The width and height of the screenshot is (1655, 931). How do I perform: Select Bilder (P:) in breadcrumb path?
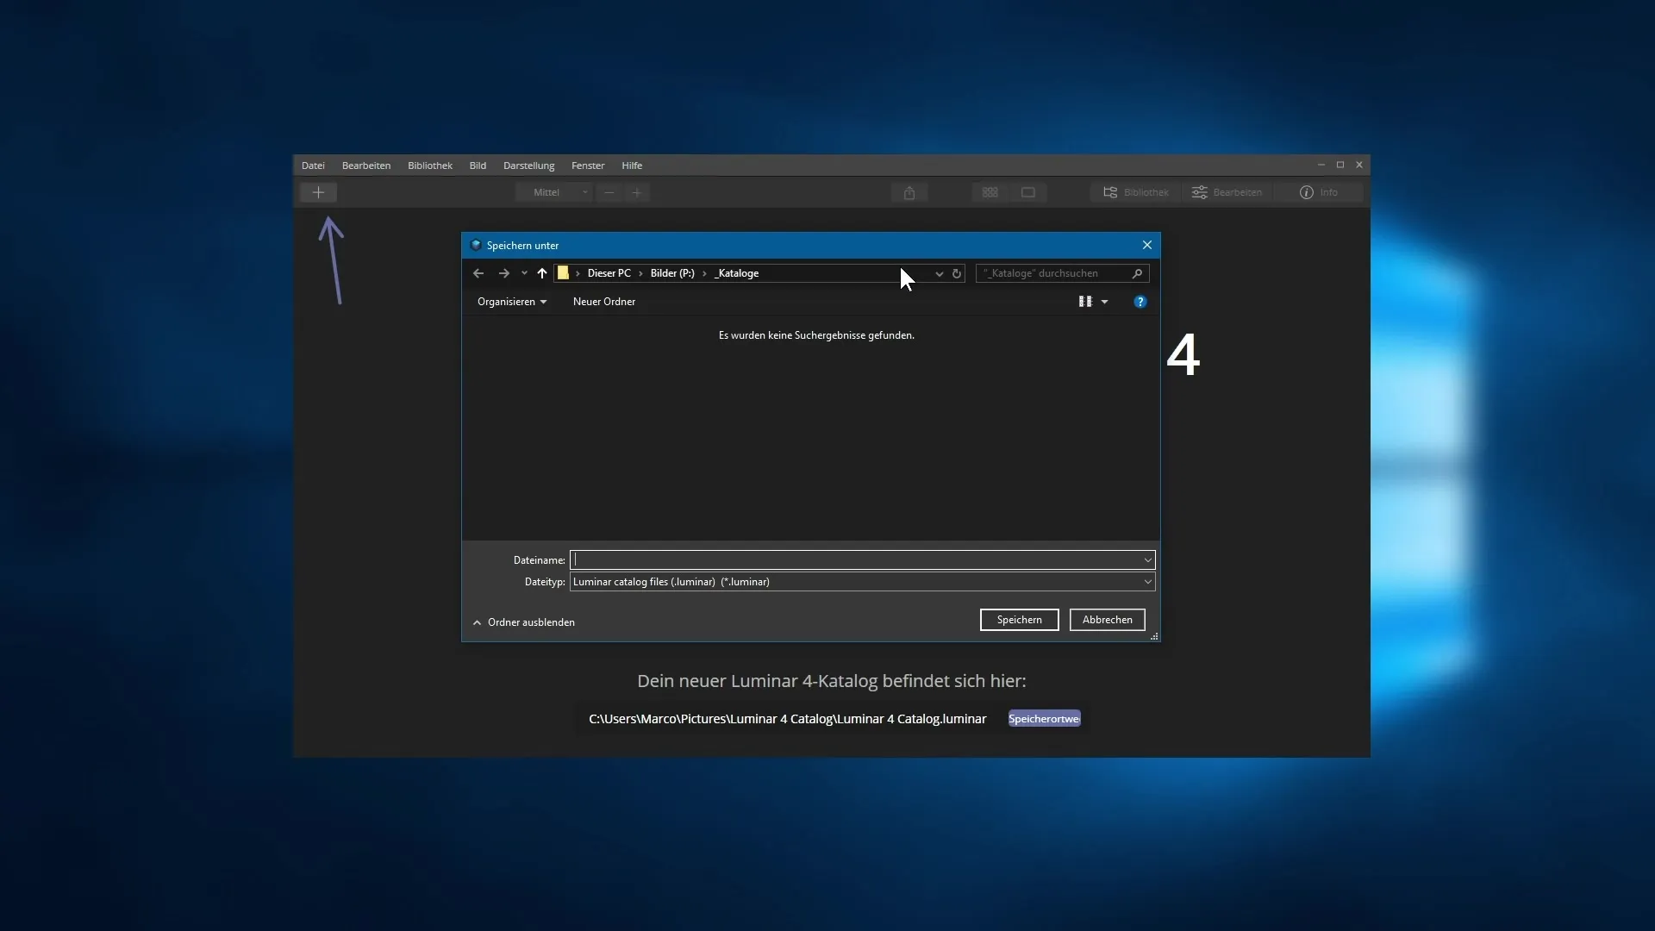click(672, 273)
